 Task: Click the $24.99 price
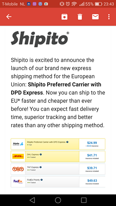[92, 143]
